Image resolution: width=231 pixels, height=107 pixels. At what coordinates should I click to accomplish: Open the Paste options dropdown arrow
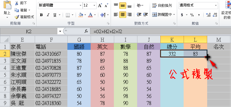click(x=7, y=17)
